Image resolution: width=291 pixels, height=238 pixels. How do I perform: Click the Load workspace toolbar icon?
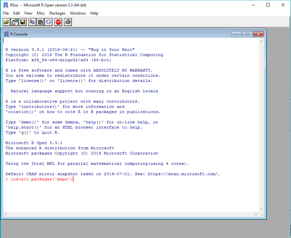[14, 22]
